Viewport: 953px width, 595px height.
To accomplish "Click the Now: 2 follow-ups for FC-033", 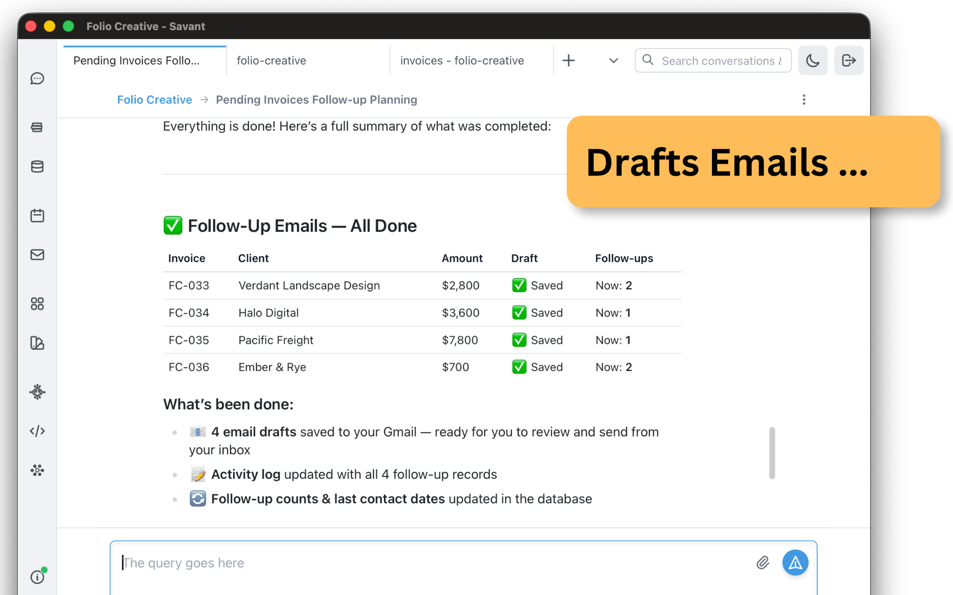I will tap(614, 285).
